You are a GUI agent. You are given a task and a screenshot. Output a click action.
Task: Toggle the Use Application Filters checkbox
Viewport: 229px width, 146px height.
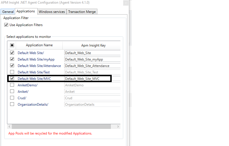click(6, 25)
